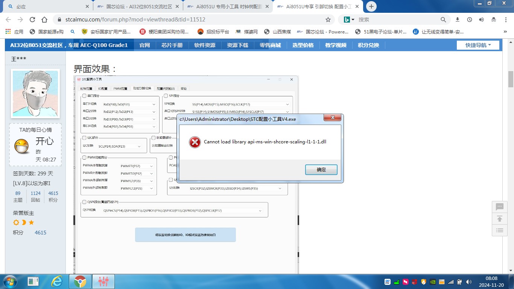514x289 pixels.
Task: Click the NVIDIA tray icon
Action: click(x=432, y=281)
